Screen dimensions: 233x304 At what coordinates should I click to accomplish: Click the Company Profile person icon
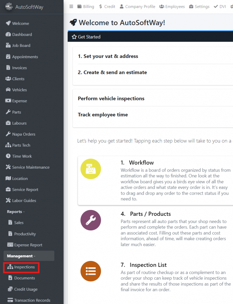(121, 7)
